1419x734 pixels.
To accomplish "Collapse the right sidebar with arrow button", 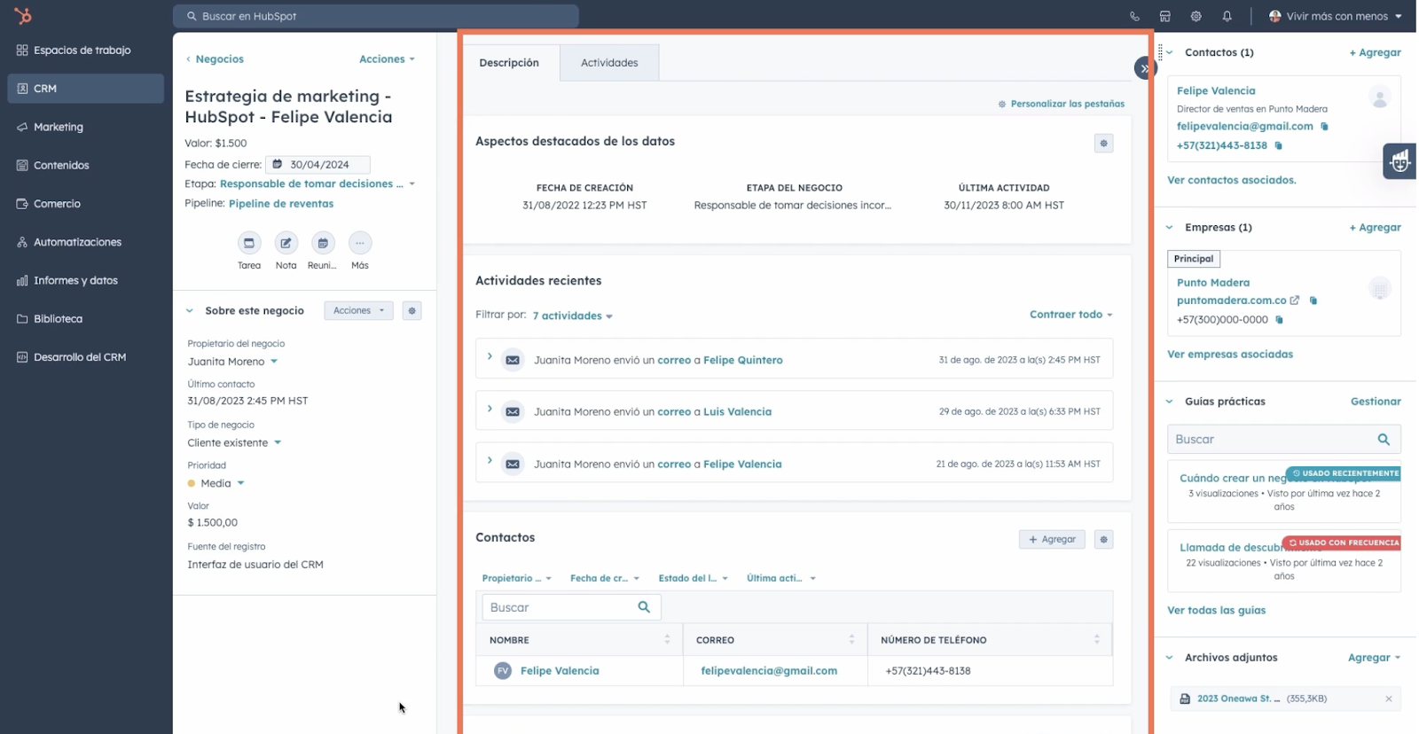I will tap(1144, 68).
